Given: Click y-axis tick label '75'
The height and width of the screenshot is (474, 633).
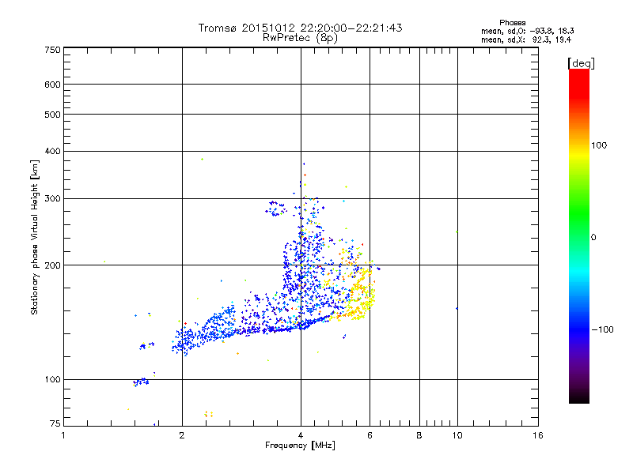Looking at the screenshot, I should click(55, 423).
